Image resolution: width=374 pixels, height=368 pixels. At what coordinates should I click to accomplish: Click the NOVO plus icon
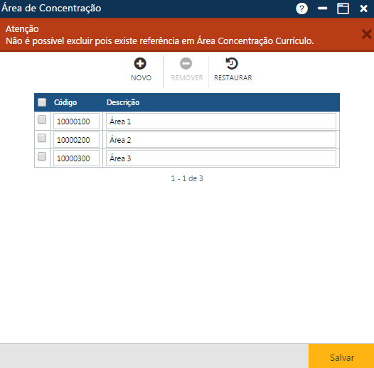pyautogui.click(x=140, y=64)
